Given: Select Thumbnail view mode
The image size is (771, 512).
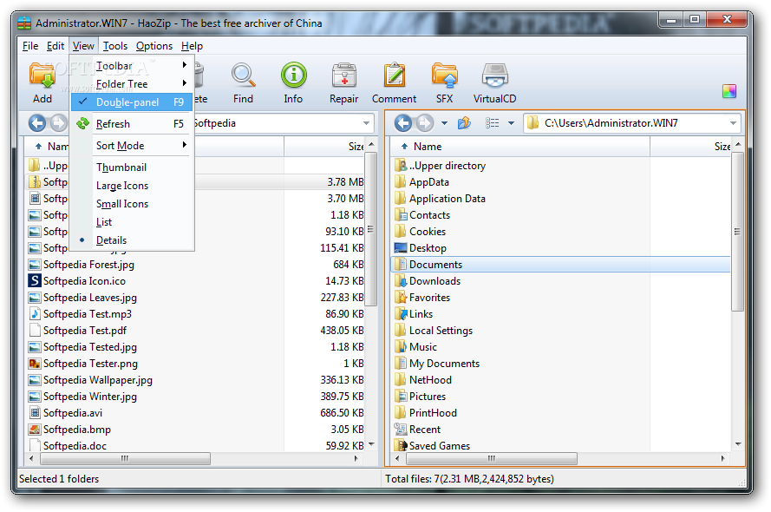Looking at the screenshot, I should (131, 167).
